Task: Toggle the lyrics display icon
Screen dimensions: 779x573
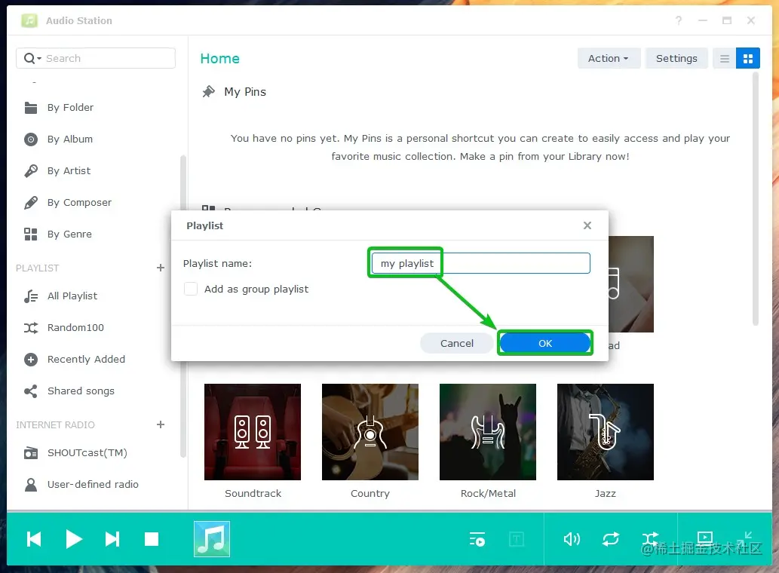Action: [517, 539]
